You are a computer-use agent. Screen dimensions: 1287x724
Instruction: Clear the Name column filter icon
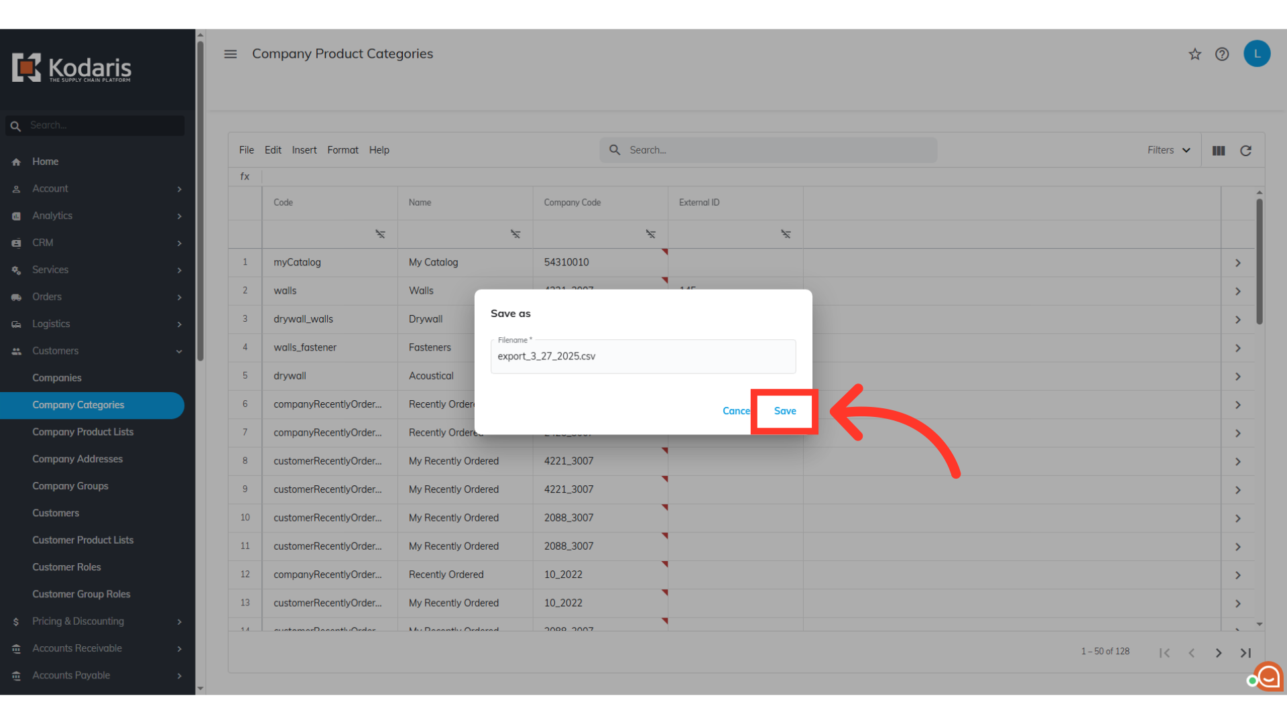[515, 234]
